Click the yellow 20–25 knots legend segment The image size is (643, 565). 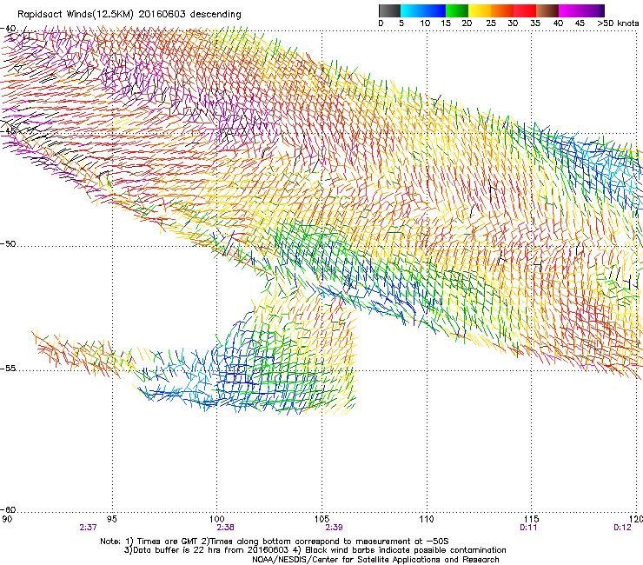pos(480,10)
